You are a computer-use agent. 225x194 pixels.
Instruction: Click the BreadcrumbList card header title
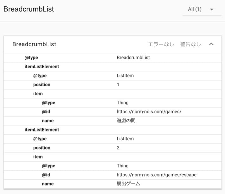(34, 44)
